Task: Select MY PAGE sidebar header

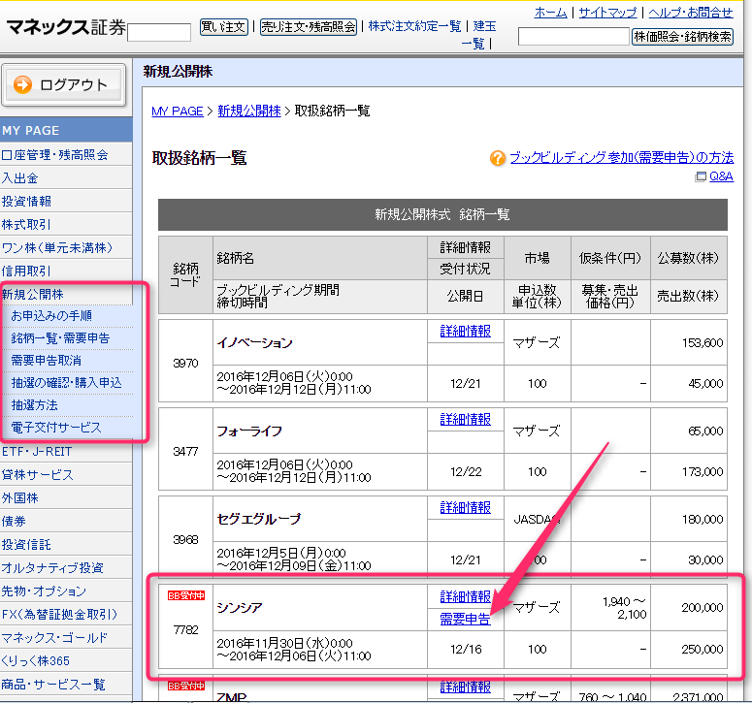Action: 66,130
